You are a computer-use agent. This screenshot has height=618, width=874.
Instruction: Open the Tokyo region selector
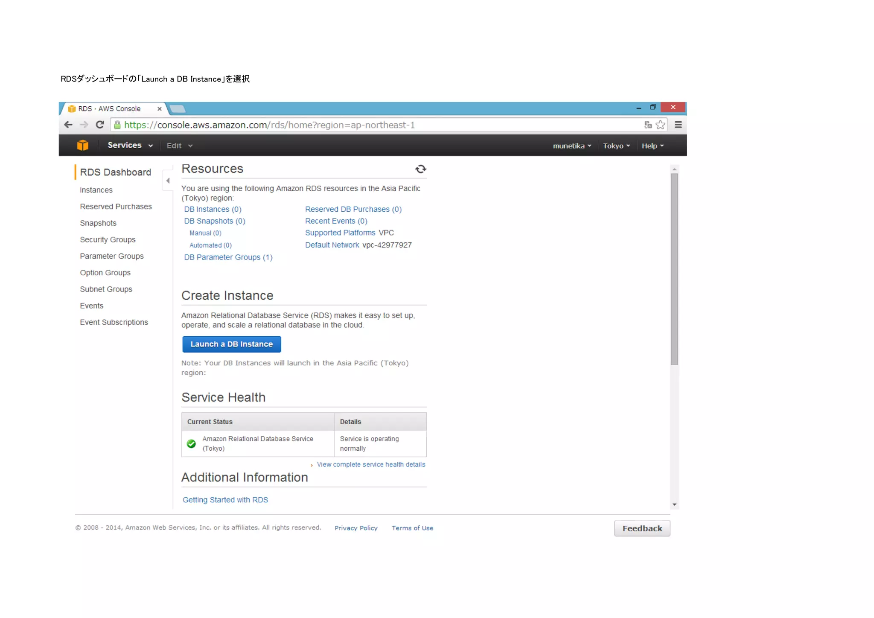pyautogui.click(x=616, y=146)
